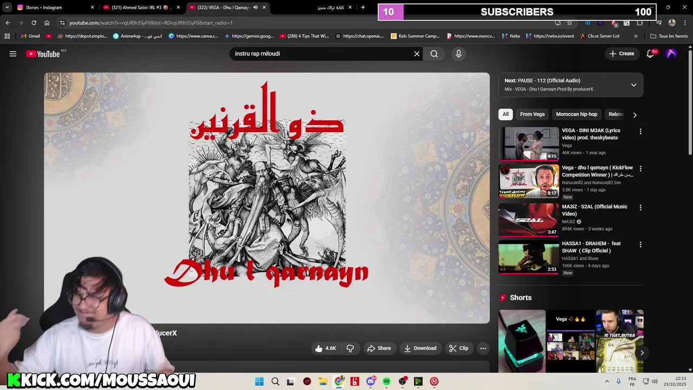
Task: Open Chrome apps grid in bookmarks bar
Action: coord(7,36)
